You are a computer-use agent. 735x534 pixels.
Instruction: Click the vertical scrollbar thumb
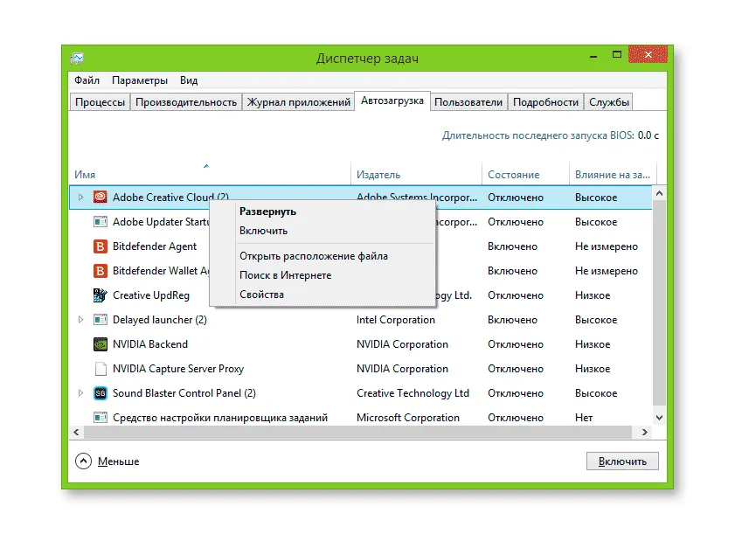tap(659, 302)
